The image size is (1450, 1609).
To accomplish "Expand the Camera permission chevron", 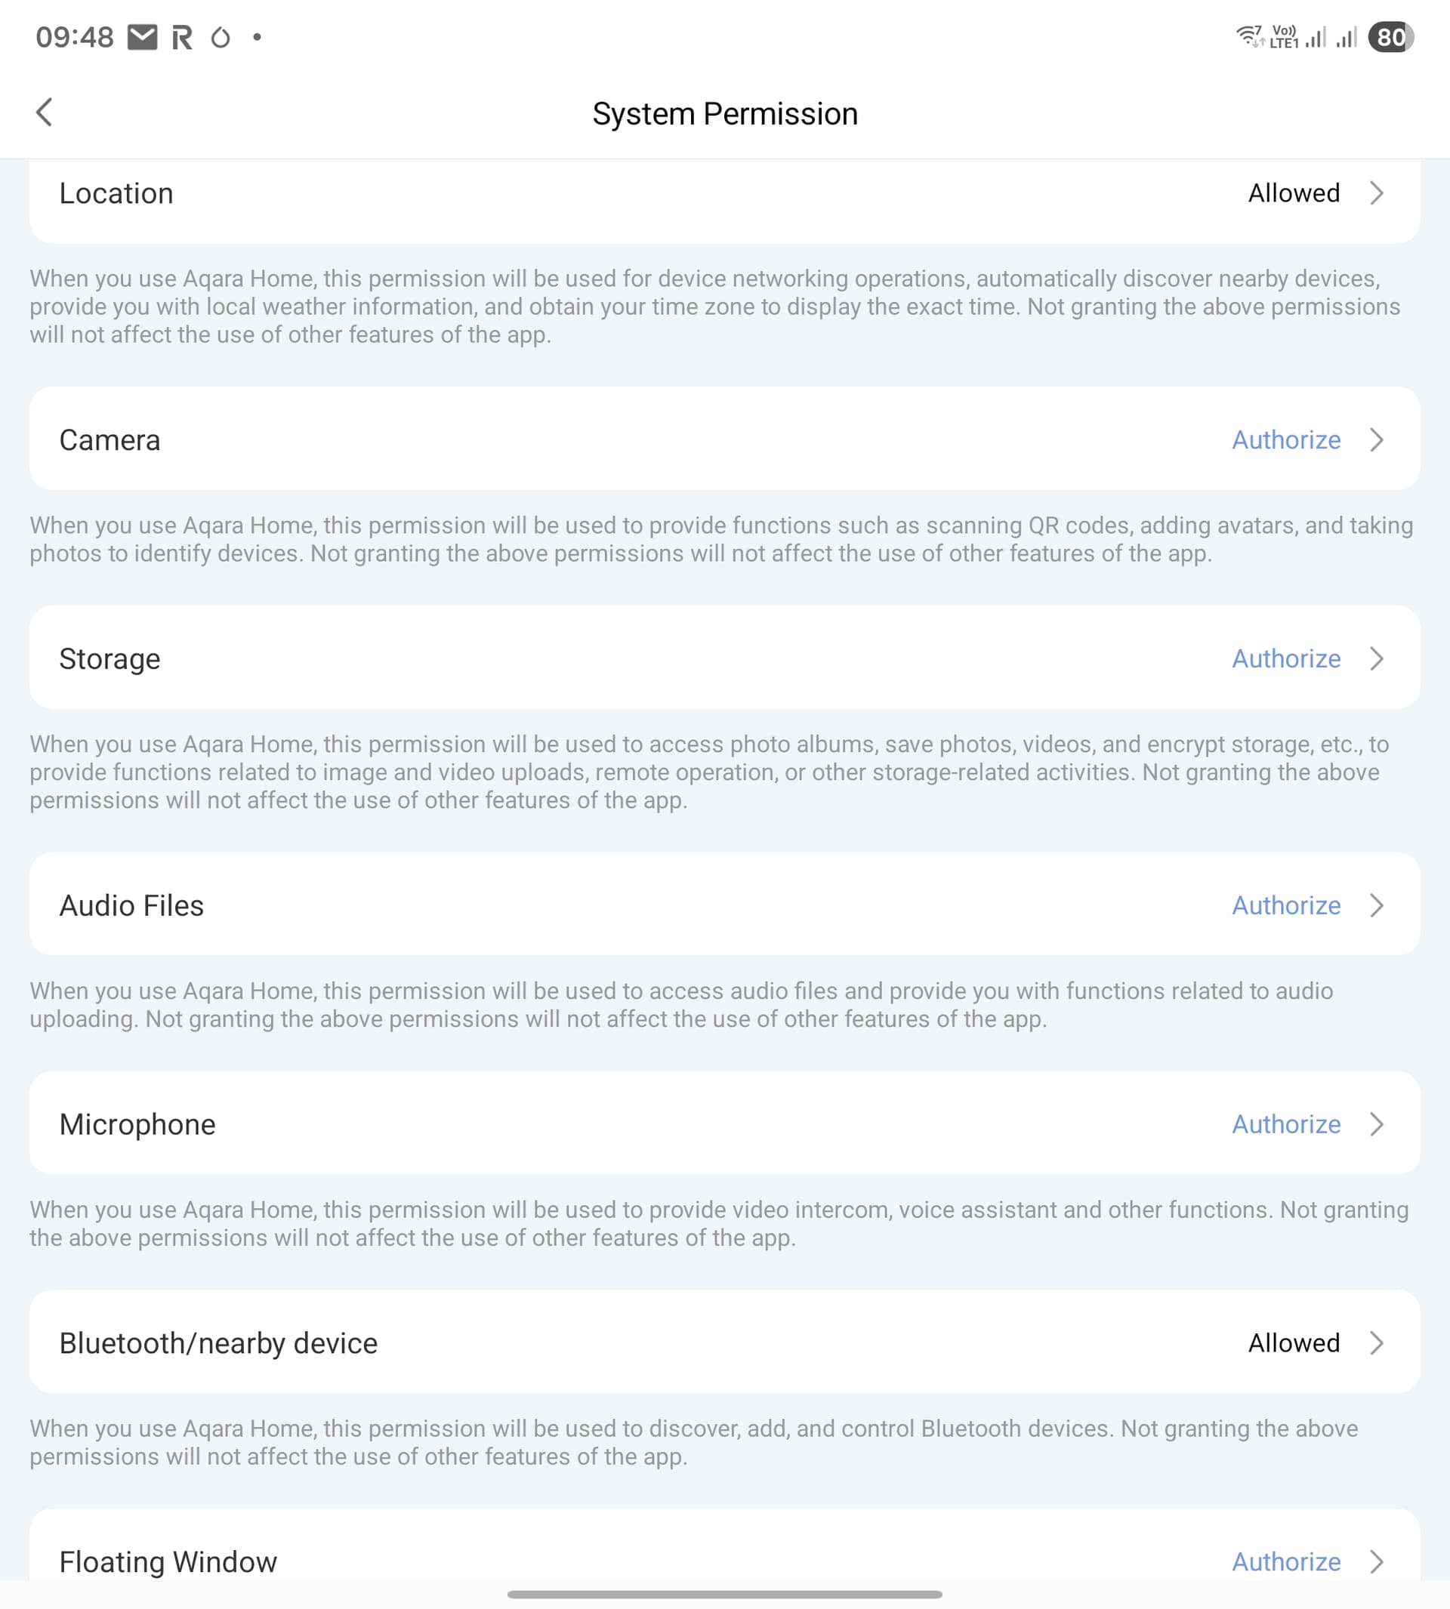I will point(1376,439).
